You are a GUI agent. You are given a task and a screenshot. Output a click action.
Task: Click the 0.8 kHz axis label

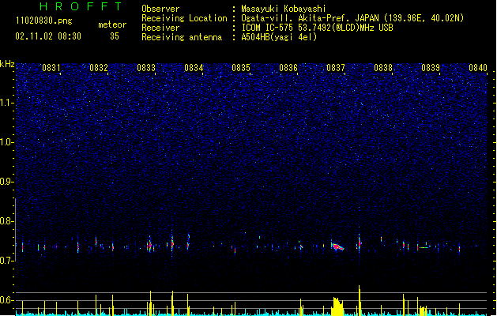tap(6, 221)
